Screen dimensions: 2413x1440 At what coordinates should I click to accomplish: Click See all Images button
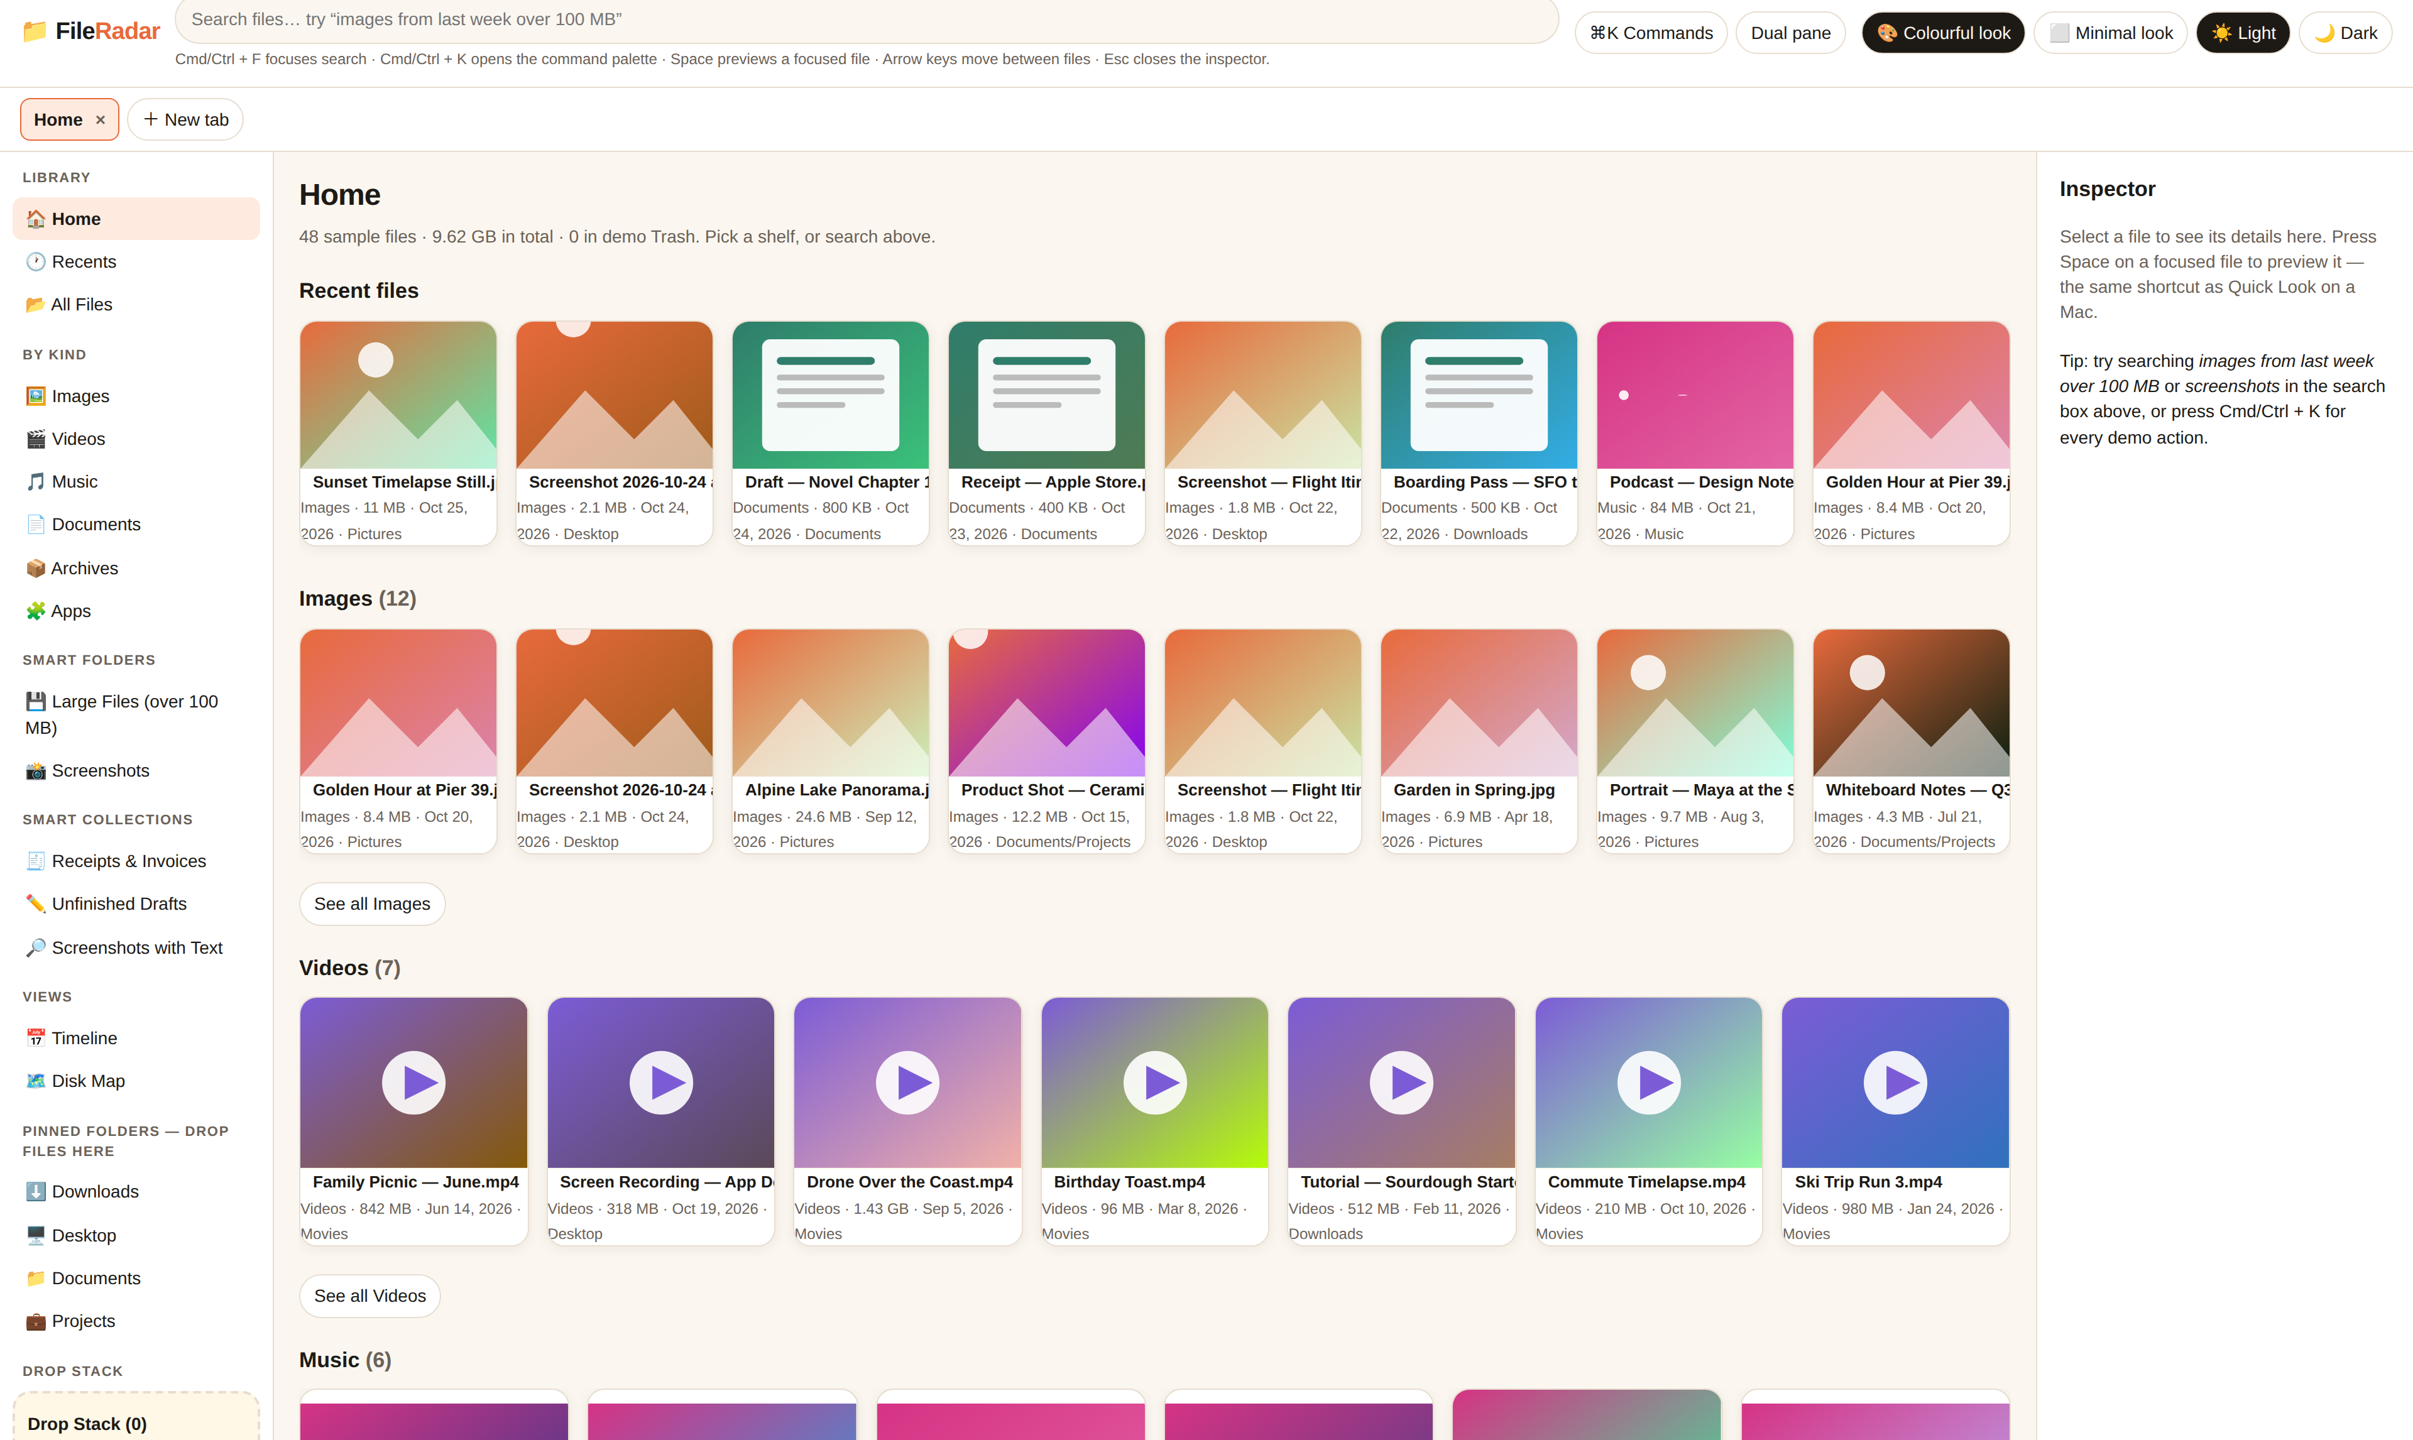[x=371, y=903]
